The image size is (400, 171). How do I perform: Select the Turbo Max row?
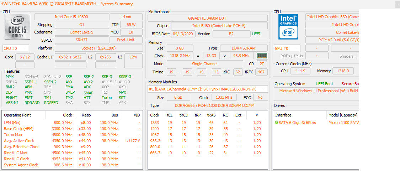click(x=72, y=135)
